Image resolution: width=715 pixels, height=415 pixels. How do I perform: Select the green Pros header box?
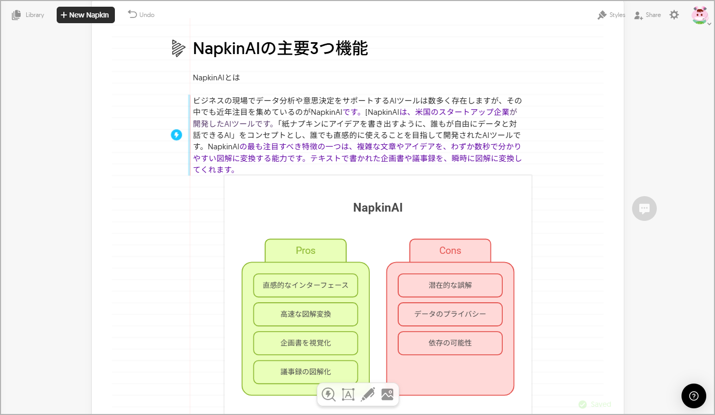(305, 251)
